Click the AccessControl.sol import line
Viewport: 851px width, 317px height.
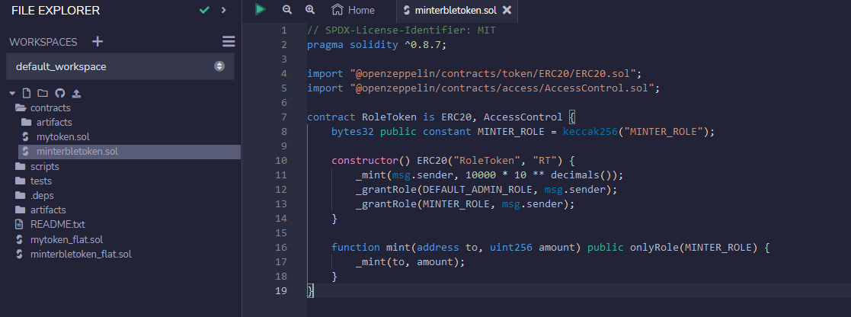[x=484, y=88]
